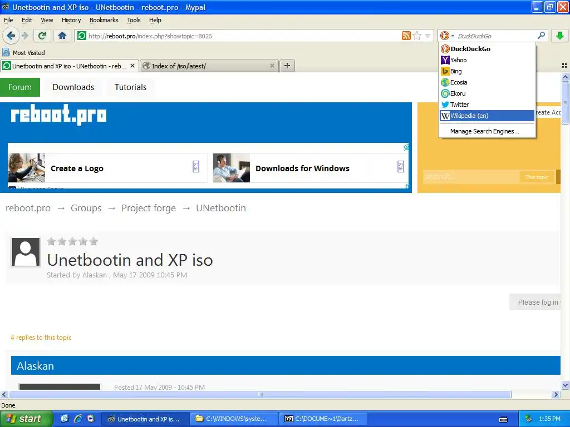570x427 pixels.
Task: Click the Create a Logo ad
Action: pos(107,168)
